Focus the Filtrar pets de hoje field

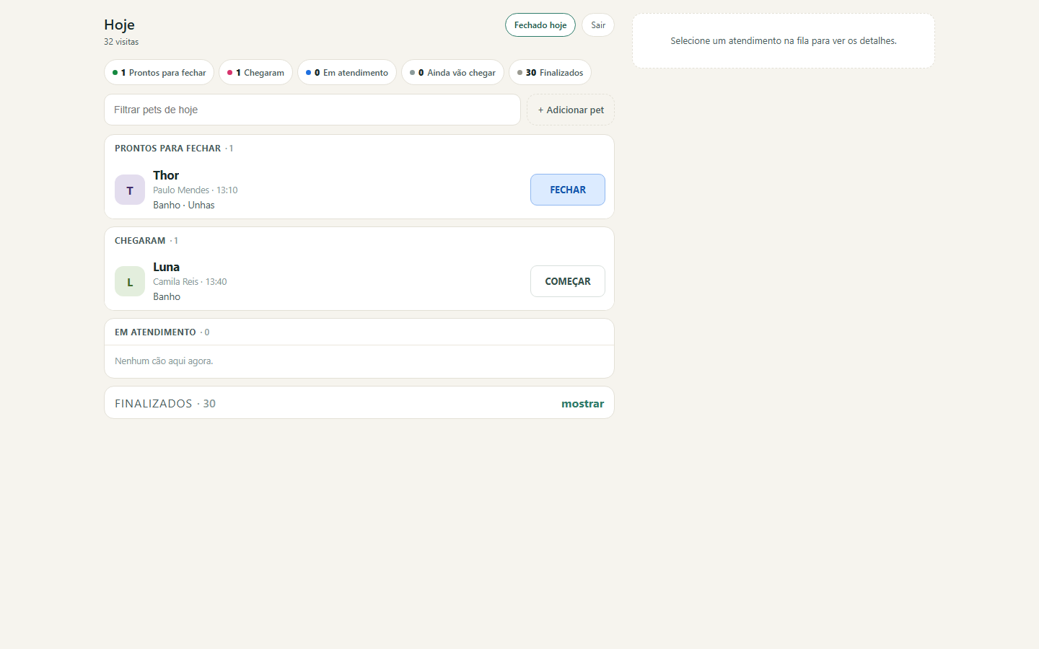click(x=312, y=110)
